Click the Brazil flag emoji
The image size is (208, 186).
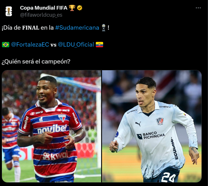[6, 45]
